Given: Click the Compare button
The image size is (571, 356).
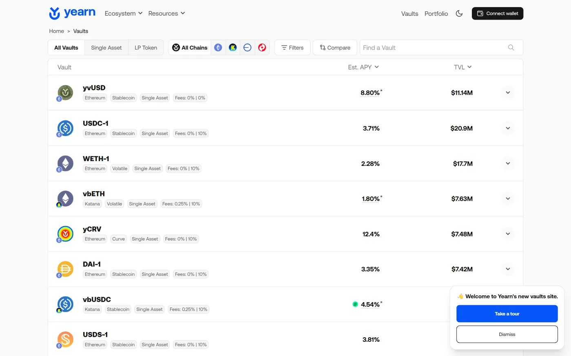Looking at the screenshot, I should pyautogui.click(x=335, y=48).
